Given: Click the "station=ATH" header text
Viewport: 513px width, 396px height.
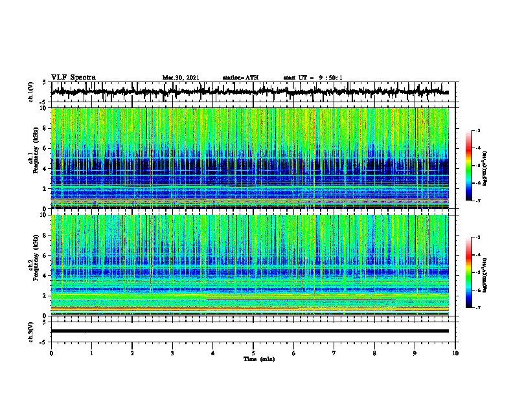Looking at the screenshot, I should click(x=240, y=78).
